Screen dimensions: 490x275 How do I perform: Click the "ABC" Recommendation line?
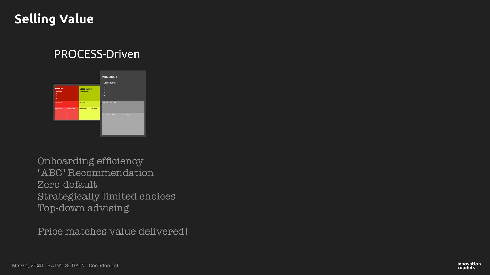tap(95, 173)
